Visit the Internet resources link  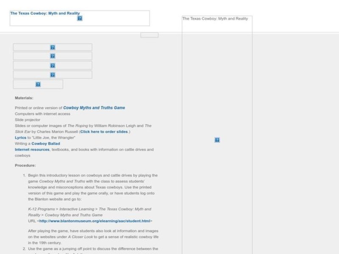coord(32,149)
